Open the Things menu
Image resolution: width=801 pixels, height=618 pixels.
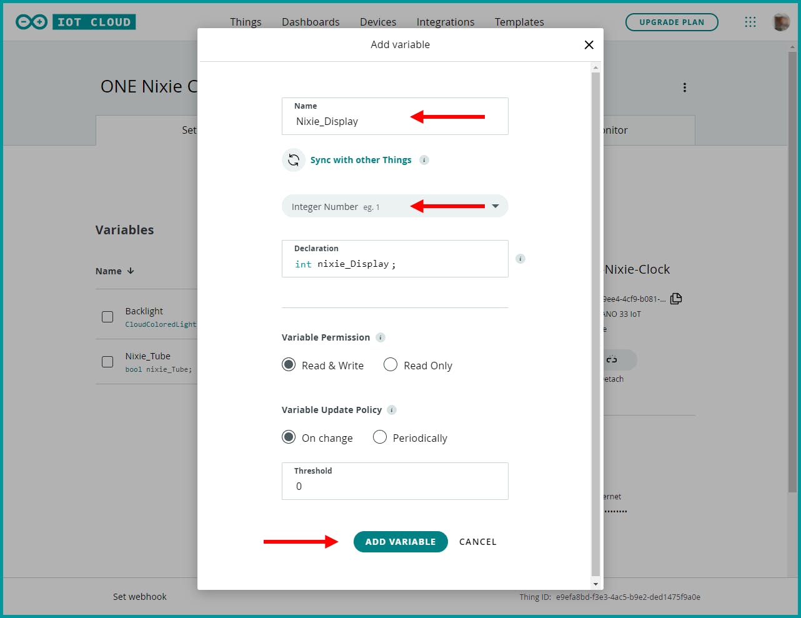pos(246,22)
